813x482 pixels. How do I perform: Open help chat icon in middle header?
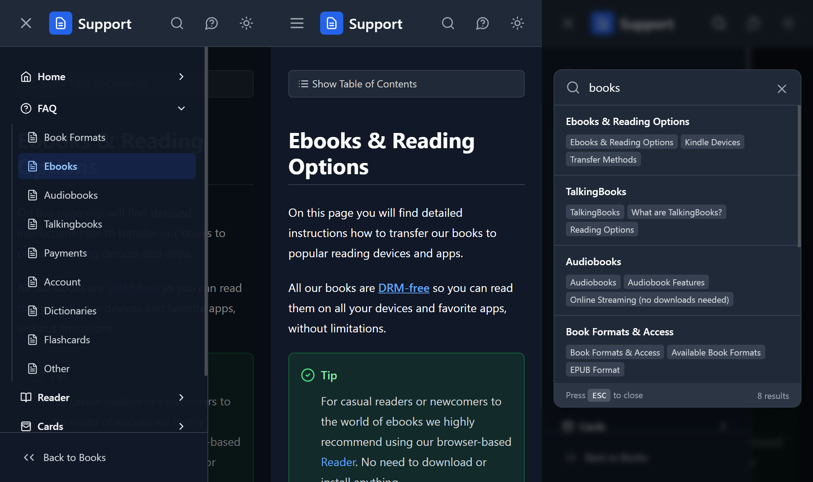click(x=482, y=23)
